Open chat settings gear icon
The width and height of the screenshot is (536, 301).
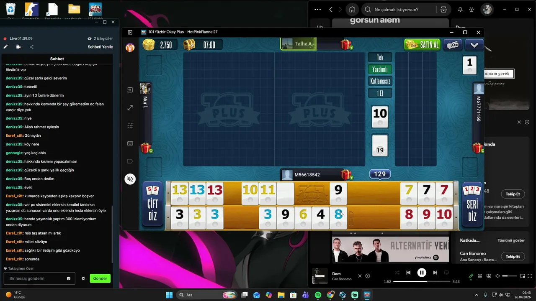pyautogui.click(x=83, y=278)
